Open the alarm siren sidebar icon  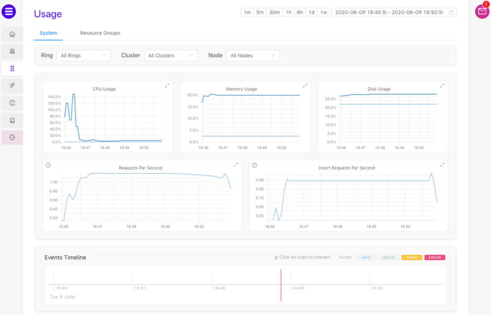12,120
